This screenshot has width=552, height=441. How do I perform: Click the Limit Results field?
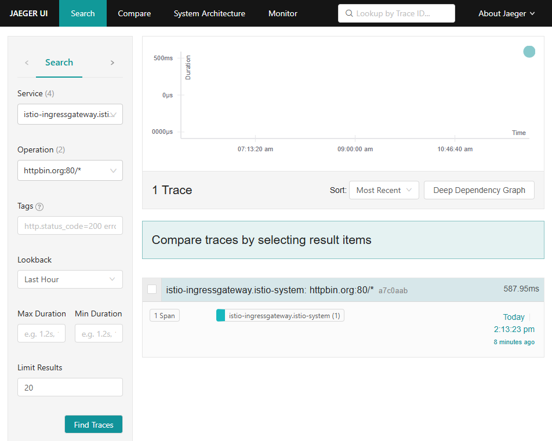click(x=70, y=387)
